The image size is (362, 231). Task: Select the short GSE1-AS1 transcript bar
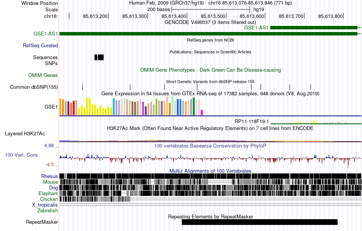pos(314,28)
